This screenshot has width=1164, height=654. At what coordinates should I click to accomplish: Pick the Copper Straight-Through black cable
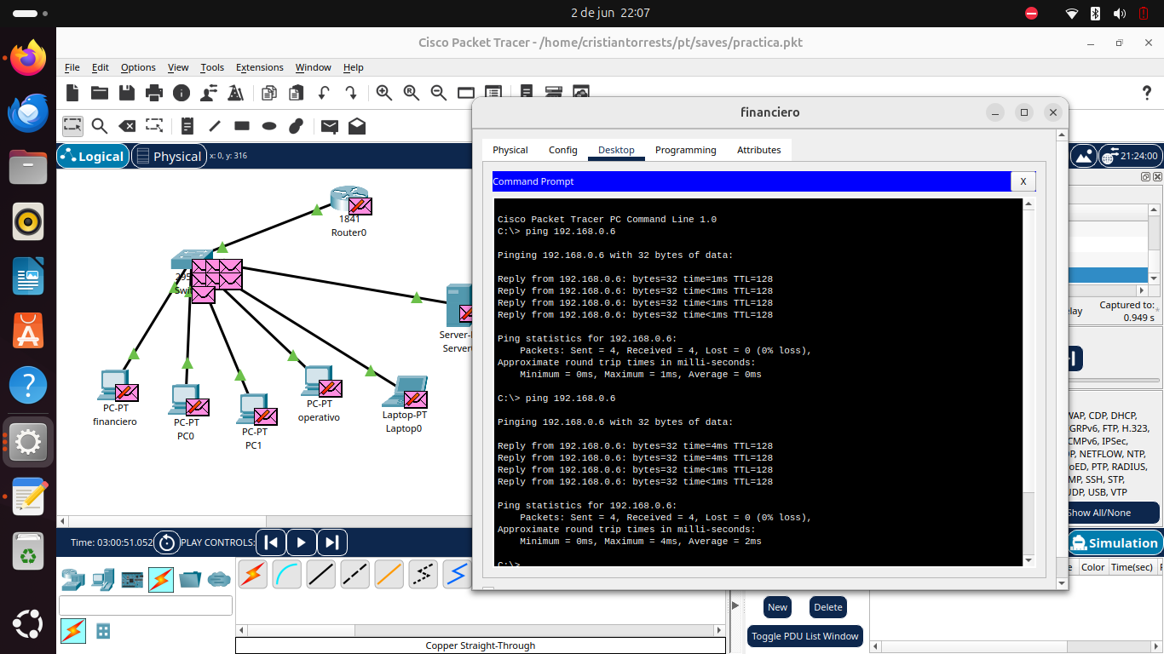point(320,575)
